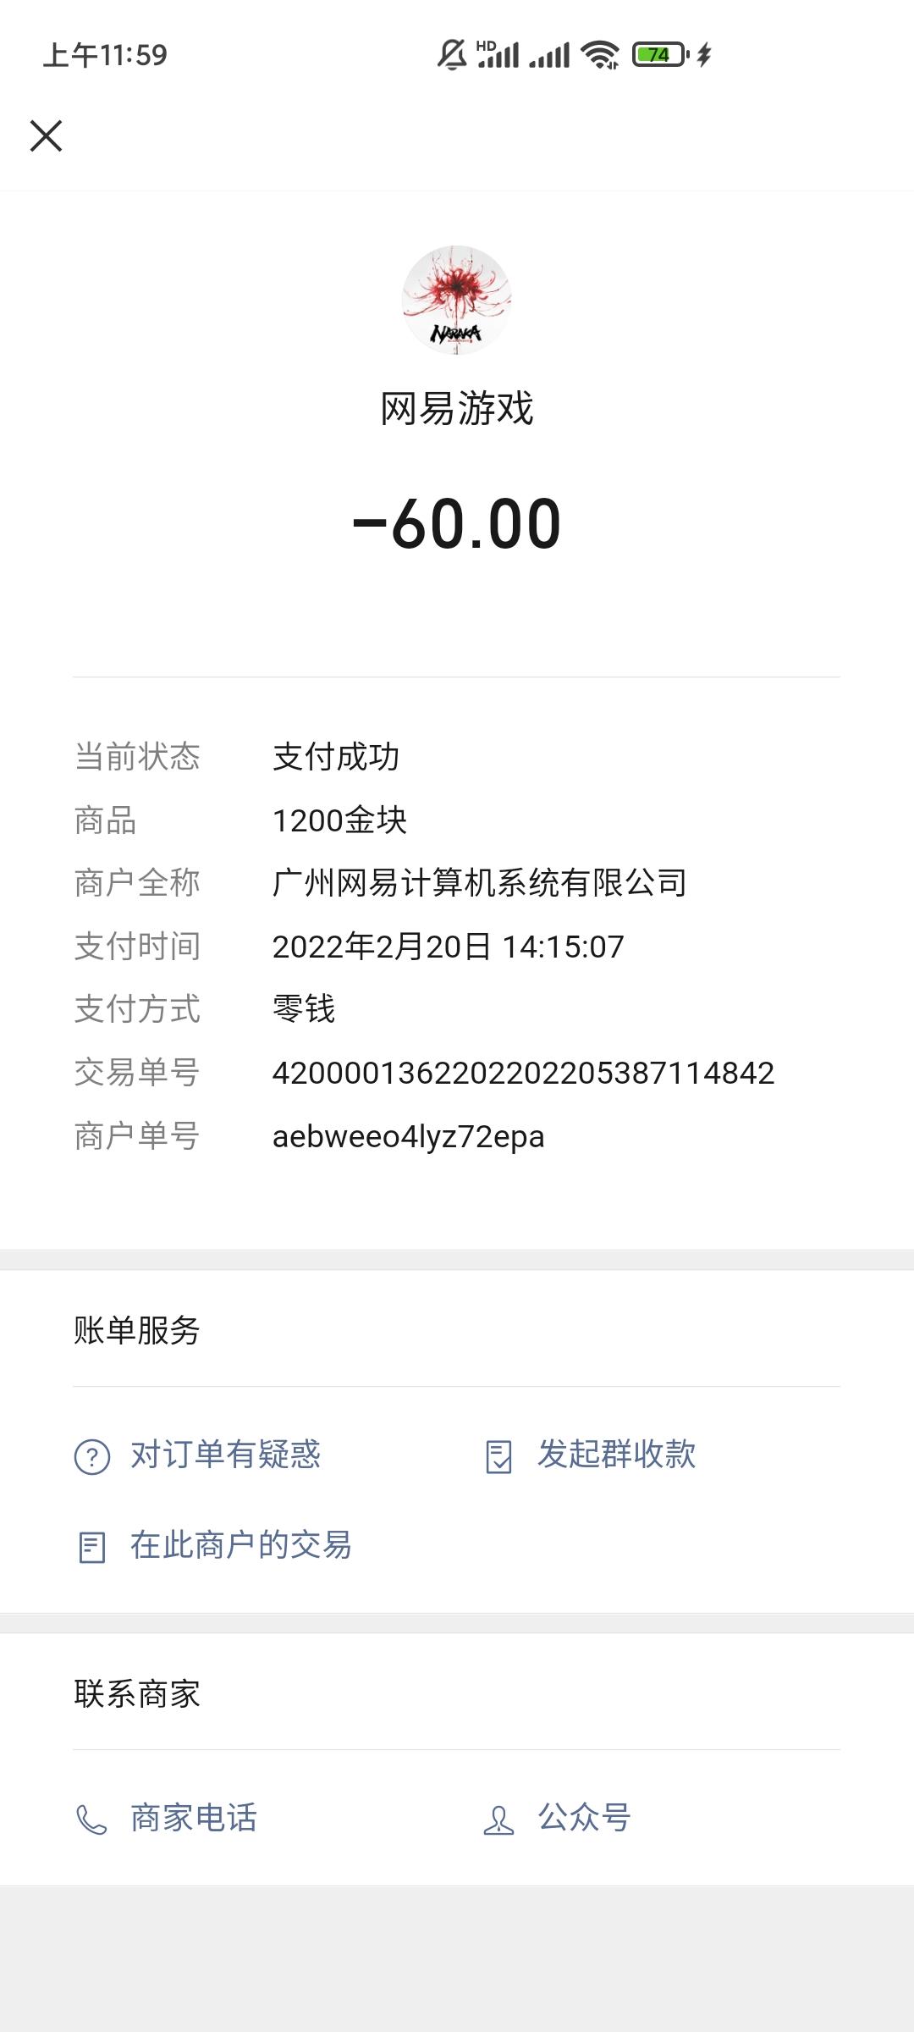The height and width of the screenshot is (2032, 914).
Task: Tap the question mark icon for order doubts
Action: pos(92,1457)
